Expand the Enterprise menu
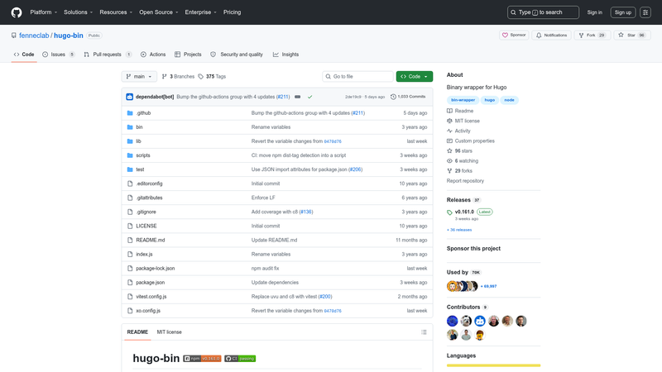Image resolution: width=662 pixels, height=372 pixels. 200,12
